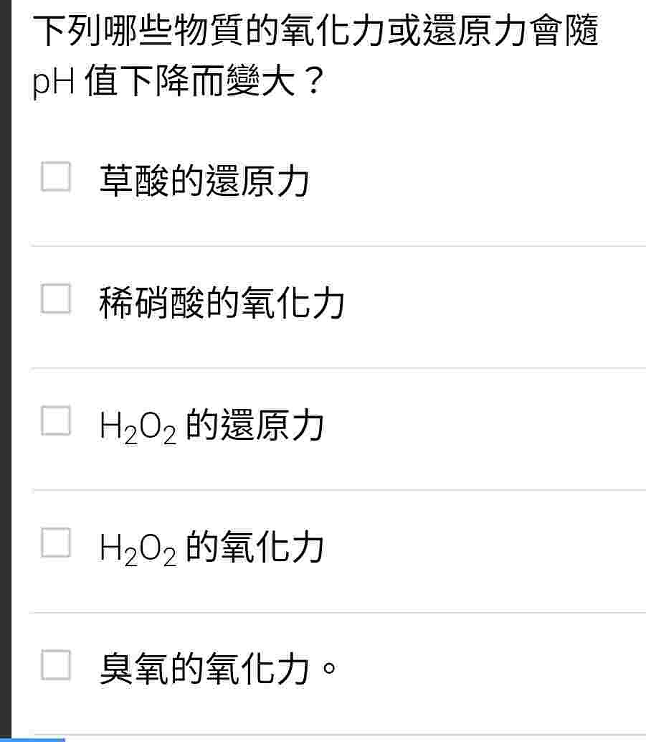This screenshot has height=742, width=646.
Task: Click the H₂O₂ formula in 氧化力 option
Action: [138, 550]
